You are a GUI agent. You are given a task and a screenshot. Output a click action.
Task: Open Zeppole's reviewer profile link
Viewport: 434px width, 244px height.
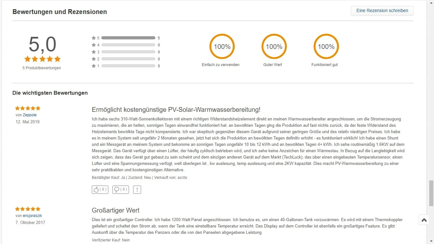[30, 115]
